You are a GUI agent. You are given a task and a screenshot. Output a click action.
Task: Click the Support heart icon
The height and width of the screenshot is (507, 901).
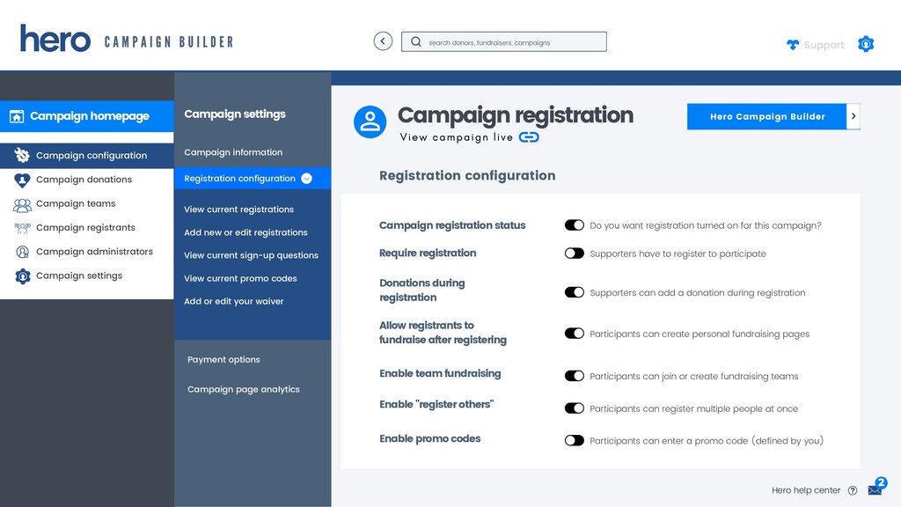(x=793, y=45)
